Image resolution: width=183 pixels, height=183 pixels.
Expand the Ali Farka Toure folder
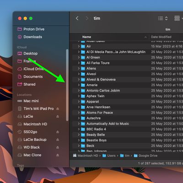tap(79, 63)
